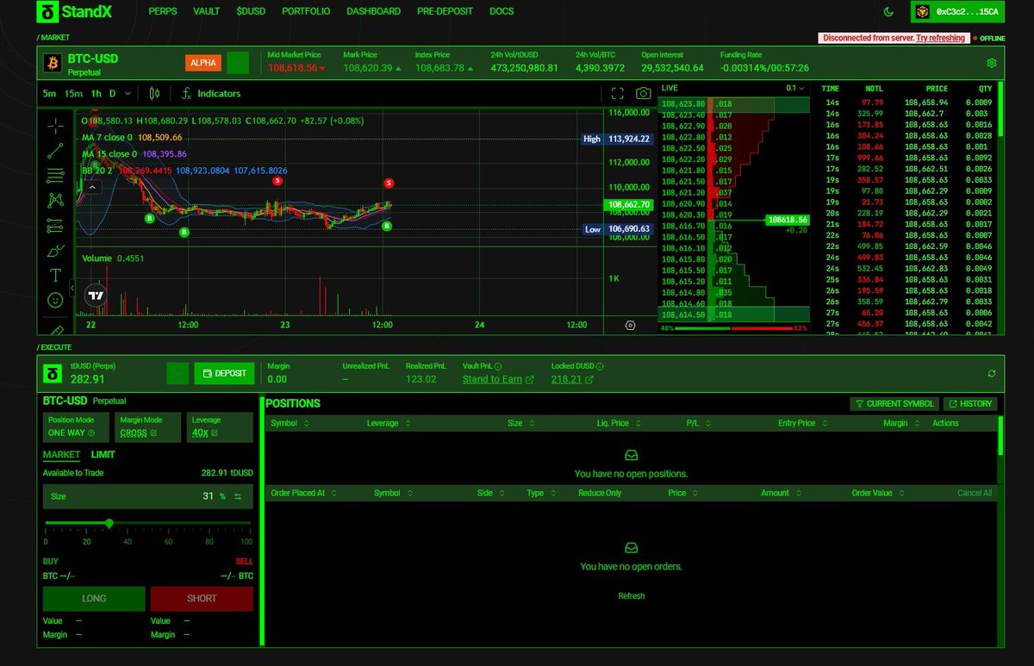Viewport: 1034px width, 666px height.
Task: Open the $DUSD nav item
Action: pos(251,12)
